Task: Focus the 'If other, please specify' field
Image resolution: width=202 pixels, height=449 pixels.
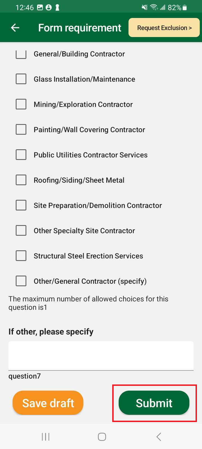Action: tap(101, 356)
